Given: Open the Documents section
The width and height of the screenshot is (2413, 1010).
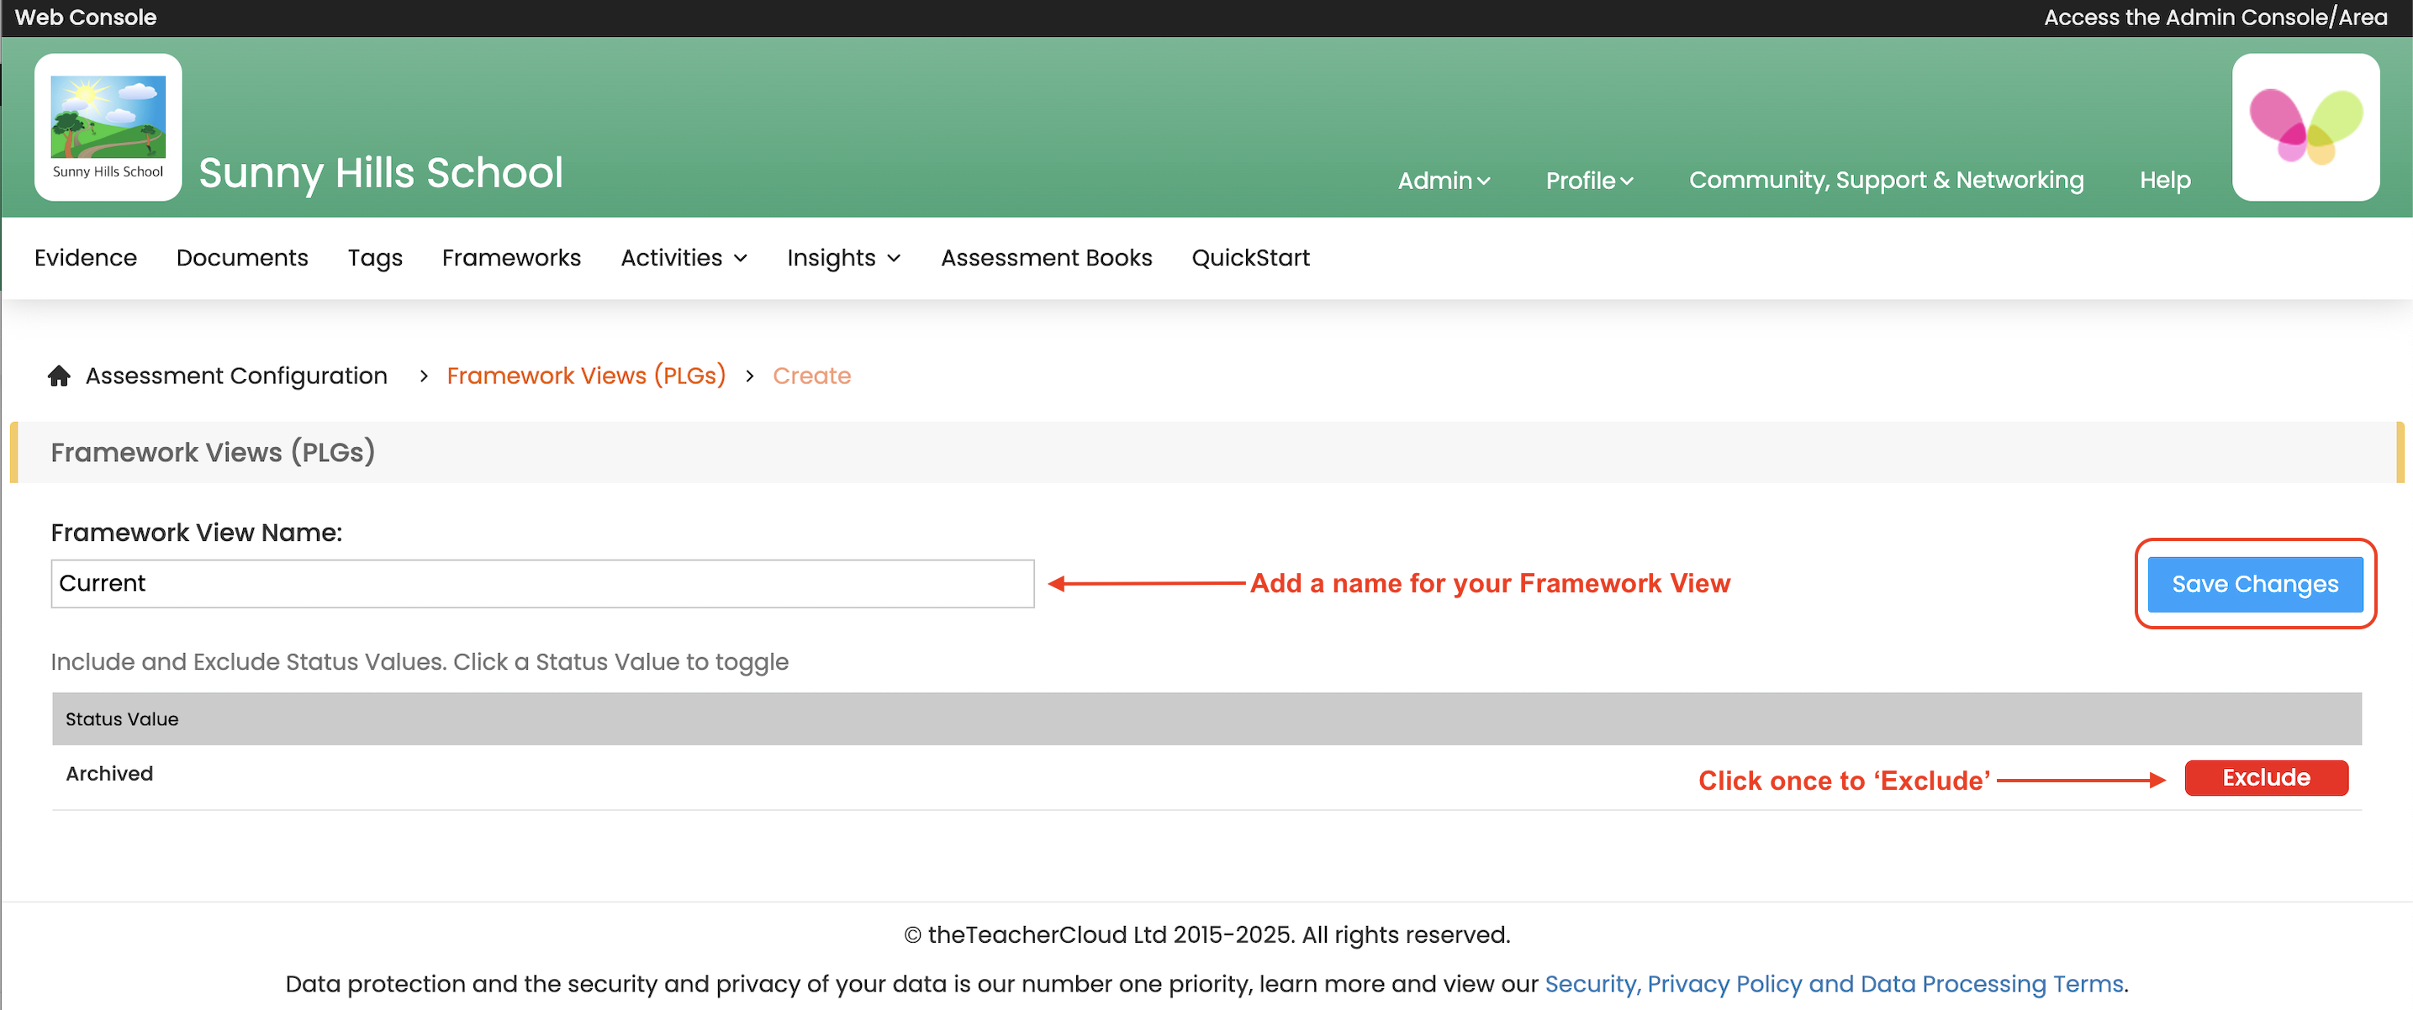Looking at the screenshot, I should tap(241, 257).
